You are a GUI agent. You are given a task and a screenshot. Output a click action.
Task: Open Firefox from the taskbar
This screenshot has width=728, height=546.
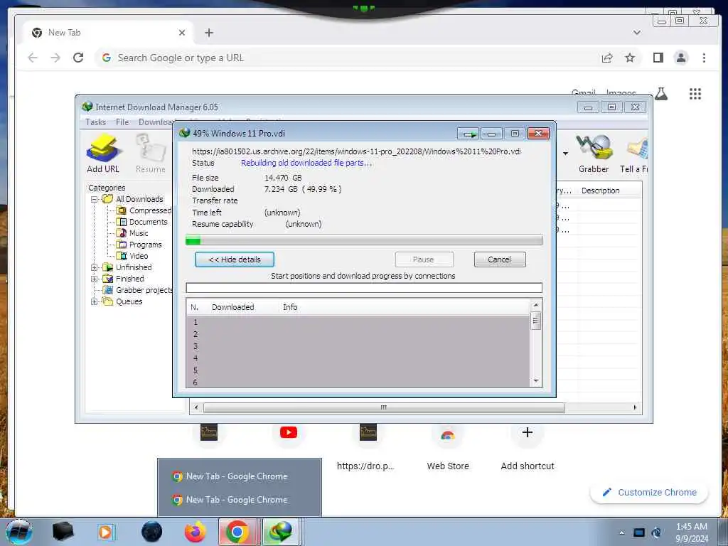point(195,532)
